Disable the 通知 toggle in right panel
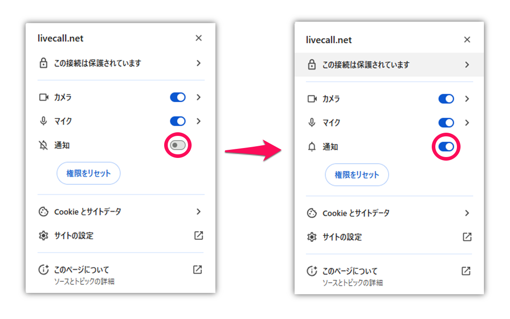 click(x=446, y=147)
